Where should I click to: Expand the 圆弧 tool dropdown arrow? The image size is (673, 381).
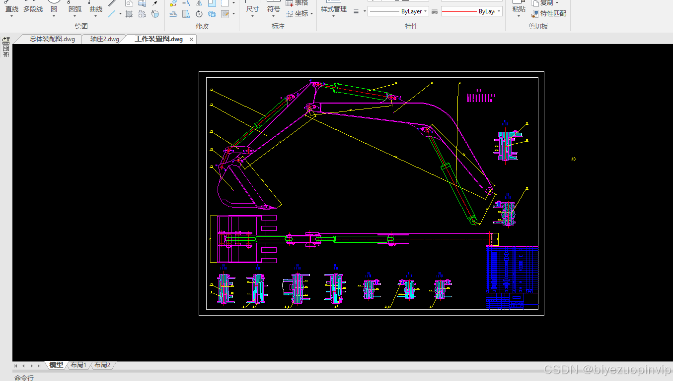coord(75,16)
